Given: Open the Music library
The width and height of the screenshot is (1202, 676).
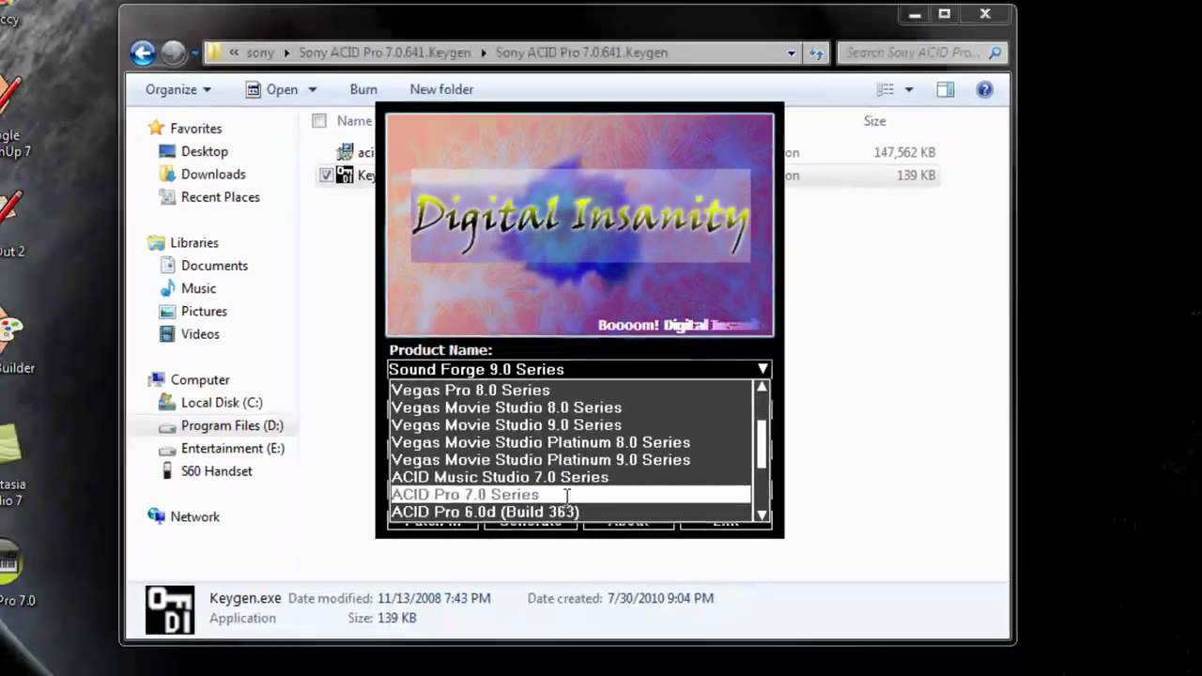Looking at the screenshot, I should (x=198, y=288).
